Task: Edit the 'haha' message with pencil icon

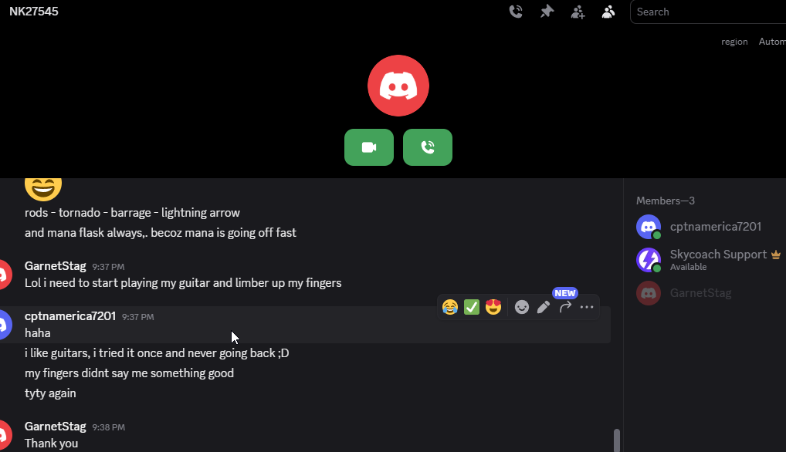Action: 544,307
